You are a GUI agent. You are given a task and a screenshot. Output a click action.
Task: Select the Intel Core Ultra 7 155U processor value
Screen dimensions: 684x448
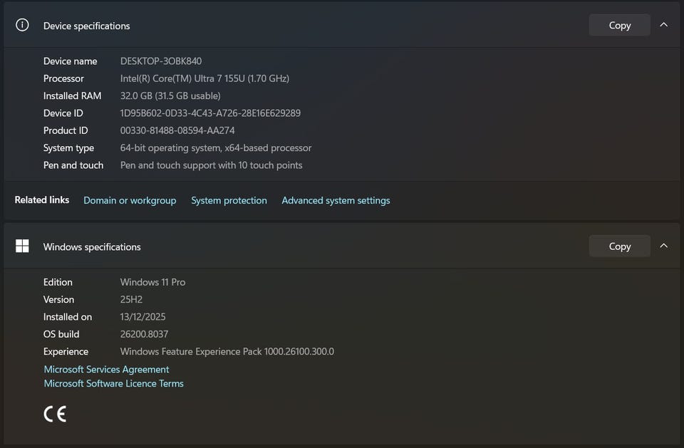click(204, 78)
